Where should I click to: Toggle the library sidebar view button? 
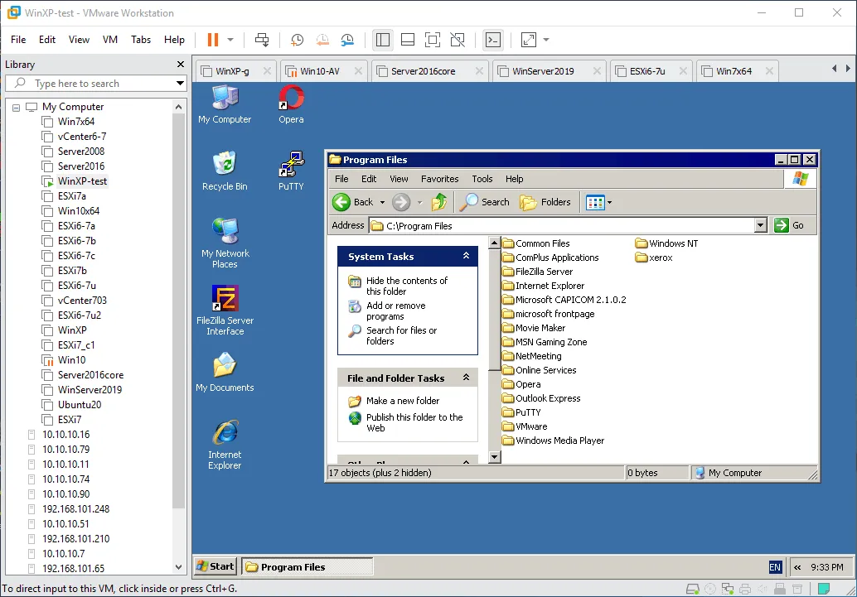pyautogui.click(x=382, y=40)
